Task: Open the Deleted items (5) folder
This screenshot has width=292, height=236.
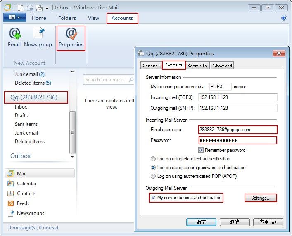Action: pos(33,83)
